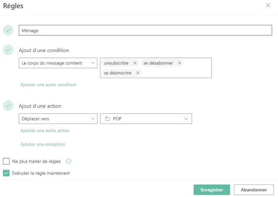
Task: Remove the 'se désabonner' keyword tag
Action: [180, 63]
